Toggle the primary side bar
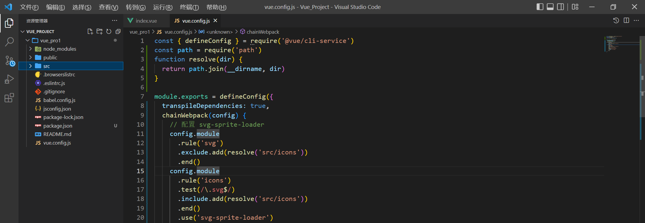The height and width of the screenshot is (223, 645). [540, 7]
